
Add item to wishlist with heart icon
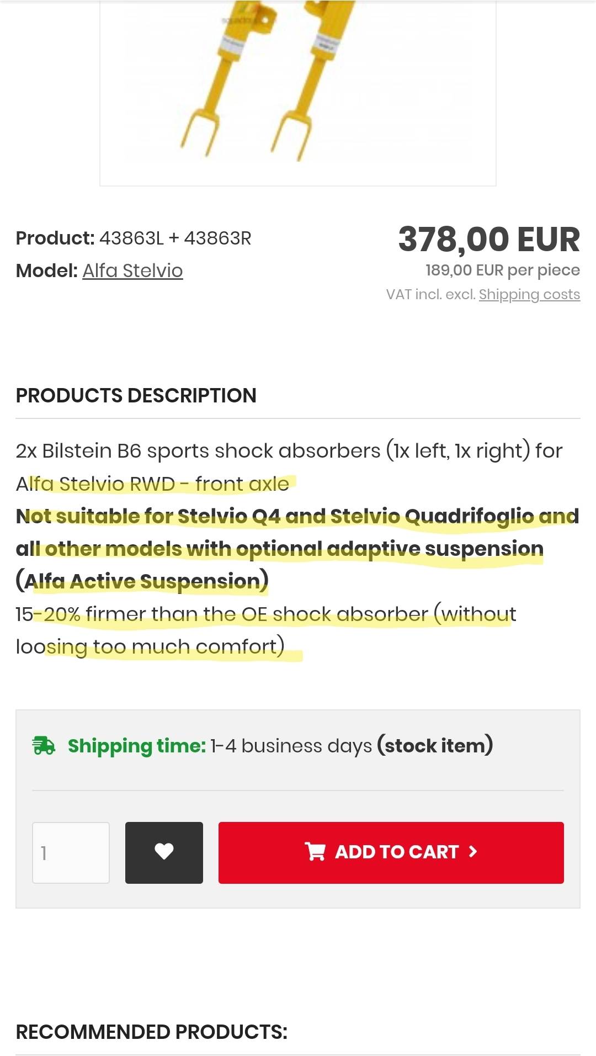coord(164,852)
